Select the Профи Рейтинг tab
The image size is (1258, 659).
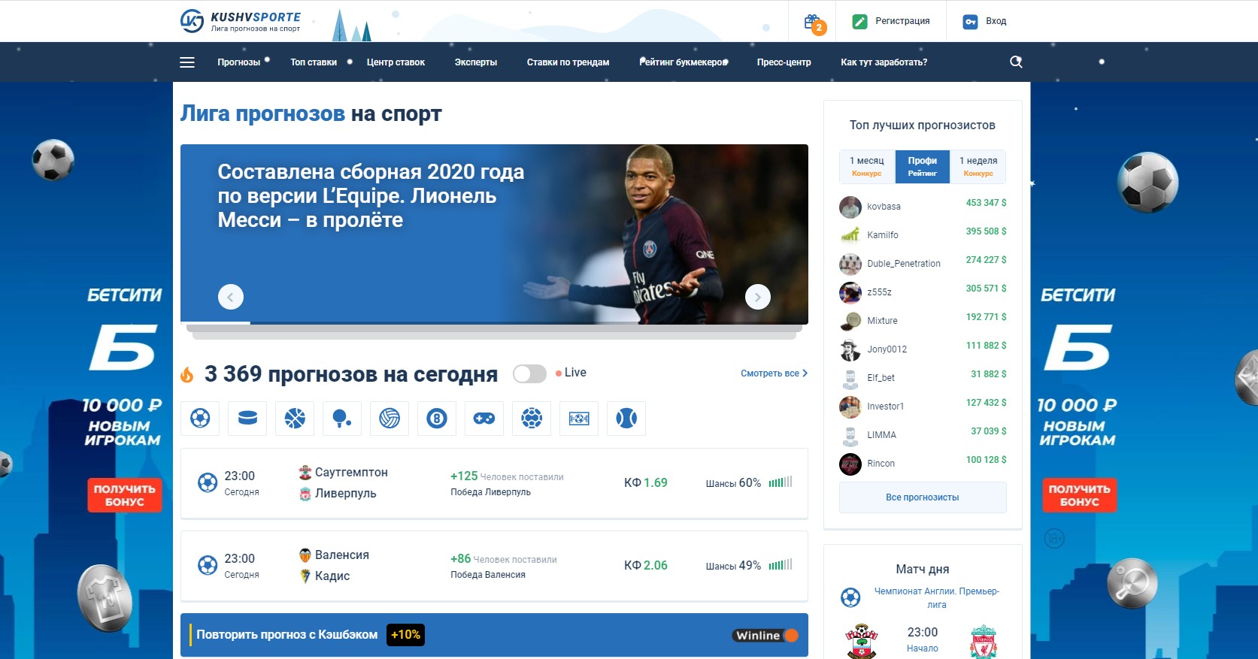click(923, 166)
